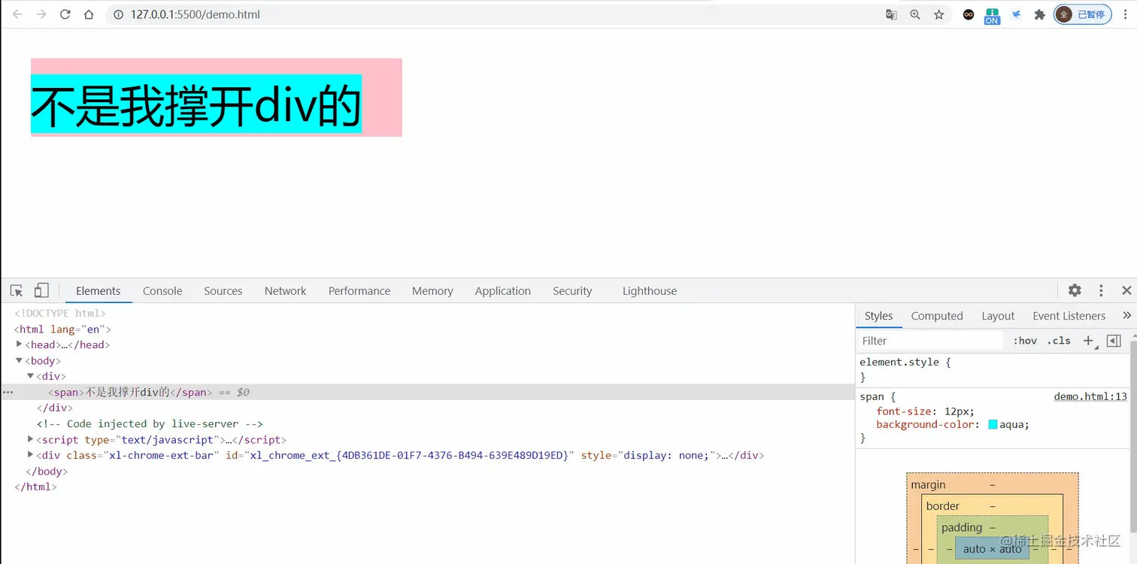
Task: Open the blue bird extension icon
Action: coord(1017,14)
